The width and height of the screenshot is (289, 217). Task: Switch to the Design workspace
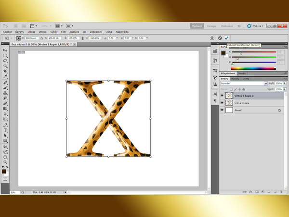(x=212, y=26)
